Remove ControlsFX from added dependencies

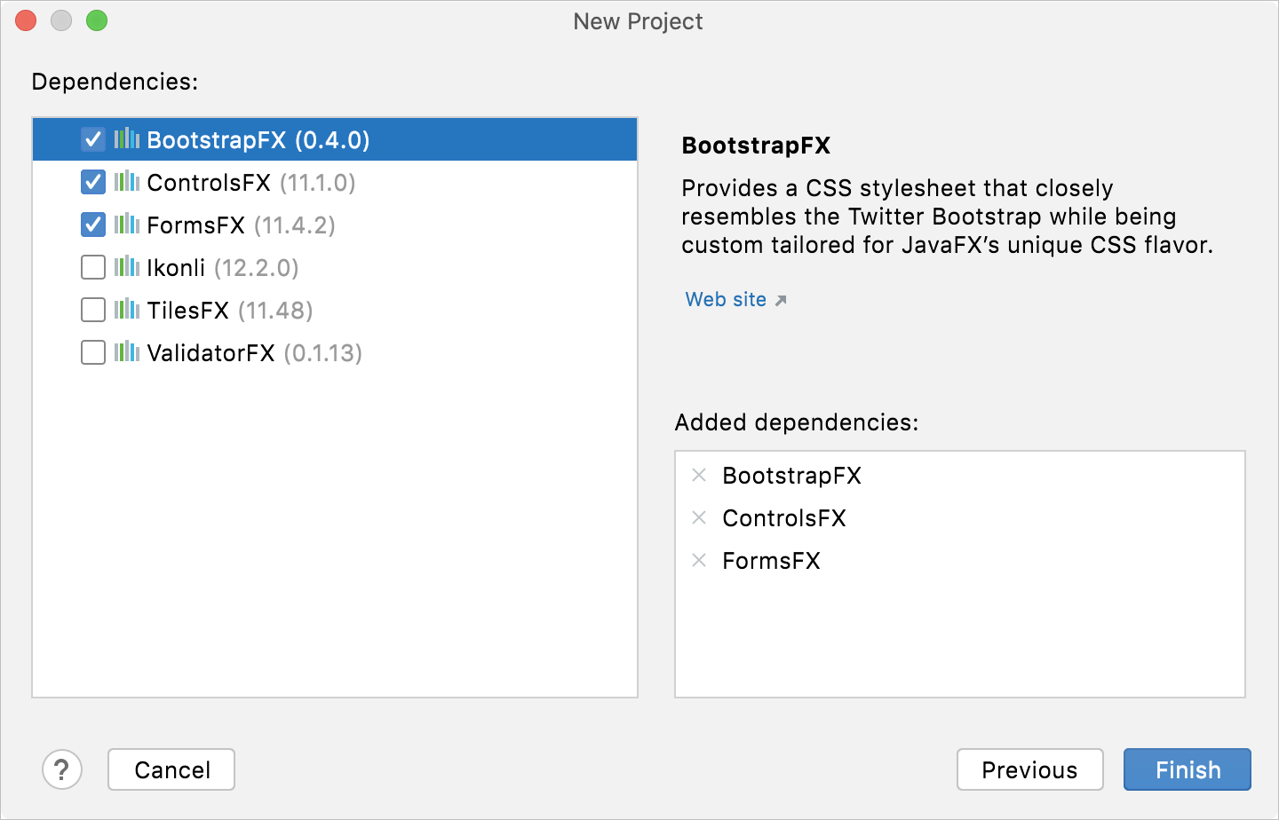pyautogui.click(x=699, y=517)
